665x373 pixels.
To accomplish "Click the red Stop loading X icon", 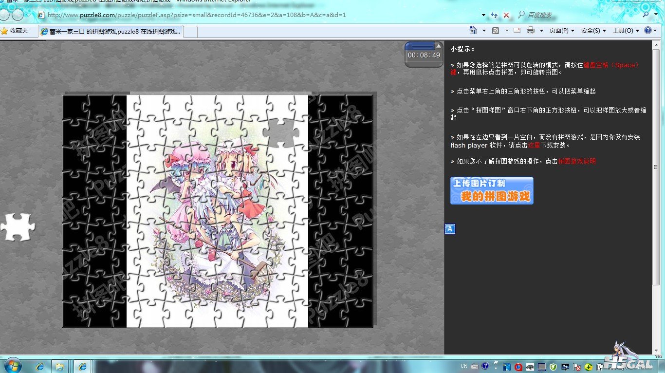I will (x=506, y=15).
